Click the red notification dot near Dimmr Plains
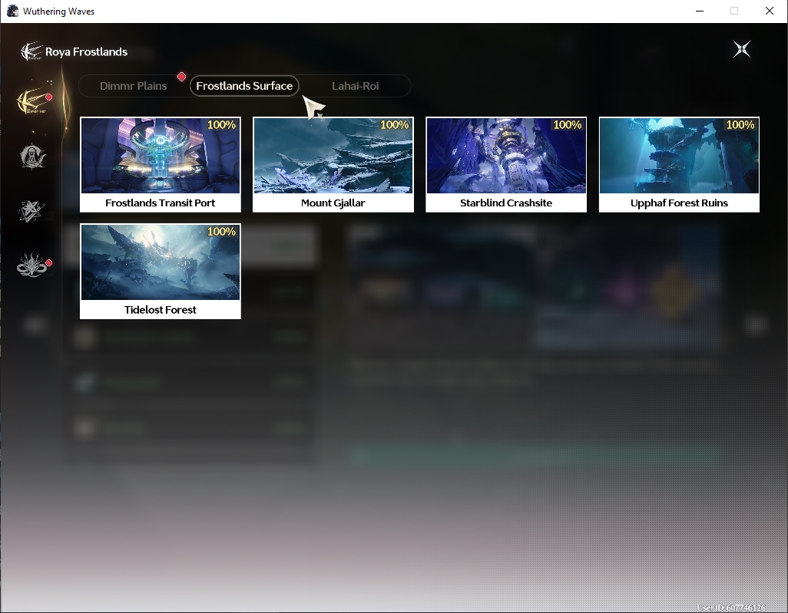The height and width of the screenshot is (613, 788). point(181,77)
